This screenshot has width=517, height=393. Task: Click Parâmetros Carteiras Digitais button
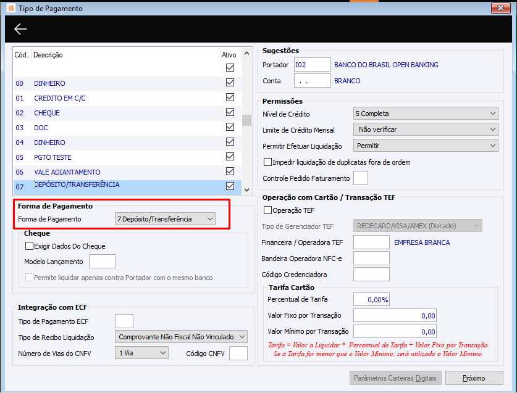pyautogui.click(x=395, y=378)
